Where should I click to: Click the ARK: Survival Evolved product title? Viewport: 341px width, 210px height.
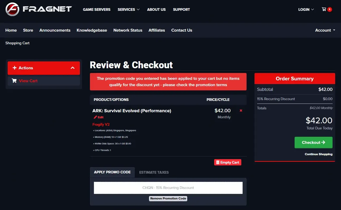point(132,111)
